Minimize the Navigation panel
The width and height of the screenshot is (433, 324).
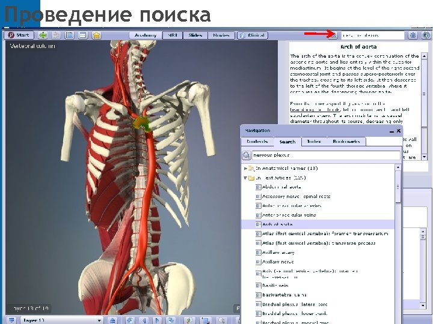[x=392, y=131]
